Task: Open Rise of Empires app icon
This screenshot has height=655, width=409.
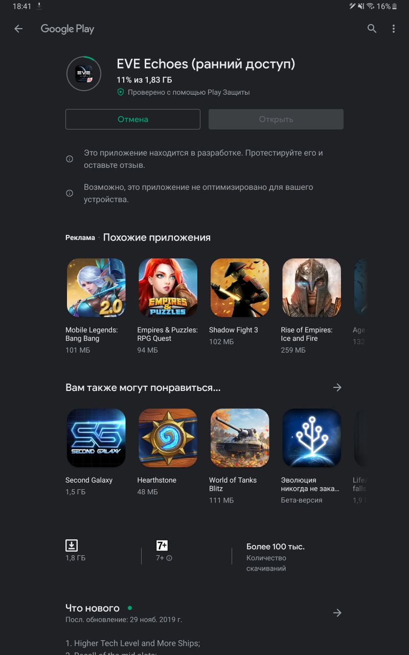Action: [312, 288]
